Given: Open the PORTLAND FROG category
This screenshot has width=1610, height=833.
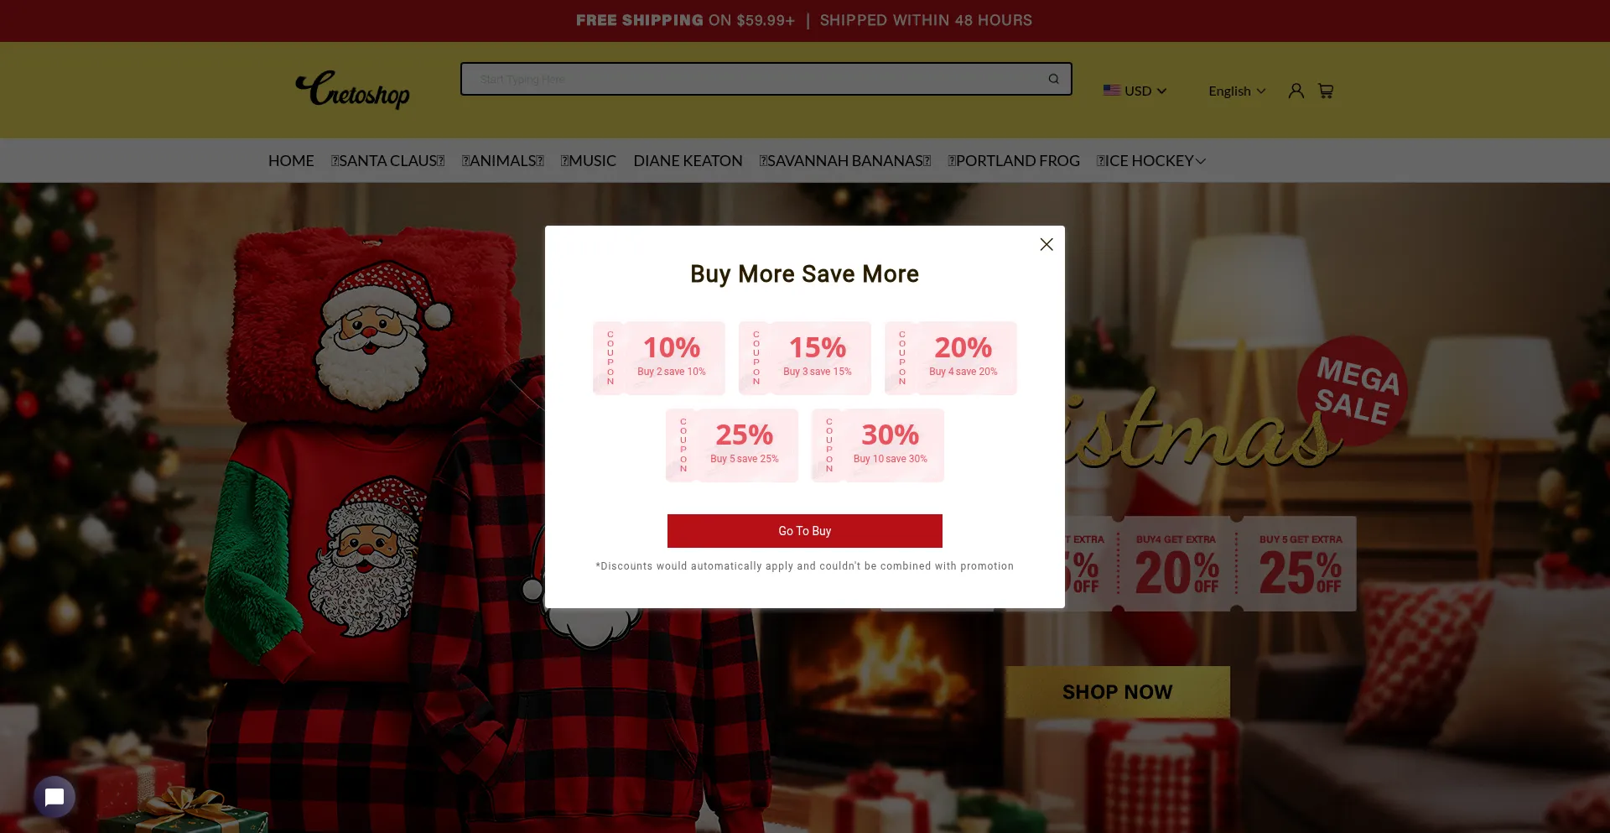Looking at the screenshot, I should (1014, 160).
